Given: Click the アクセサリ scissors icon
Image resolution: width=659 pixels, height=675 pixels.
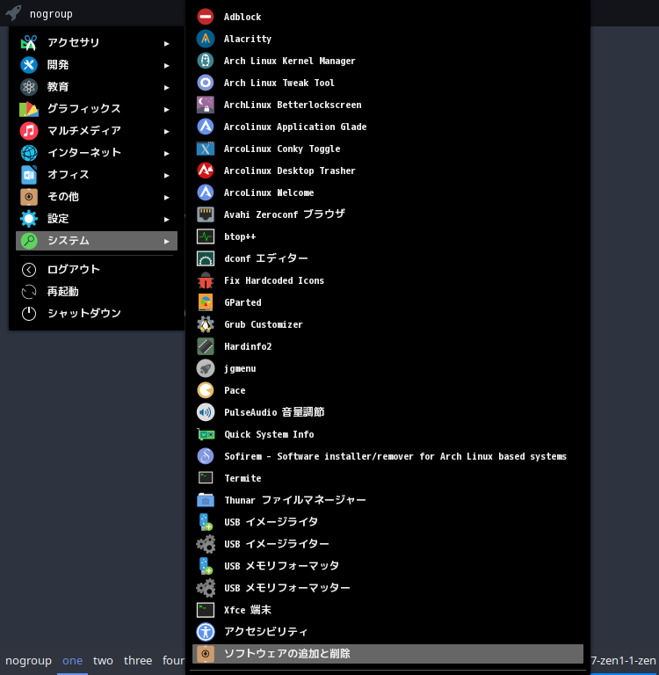Looking at the screenshot, I should [29, 42].
